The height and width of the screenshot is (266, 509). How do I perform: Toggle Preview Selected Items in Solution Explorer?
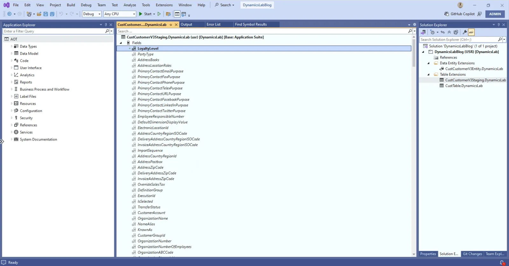coord(471,32)
